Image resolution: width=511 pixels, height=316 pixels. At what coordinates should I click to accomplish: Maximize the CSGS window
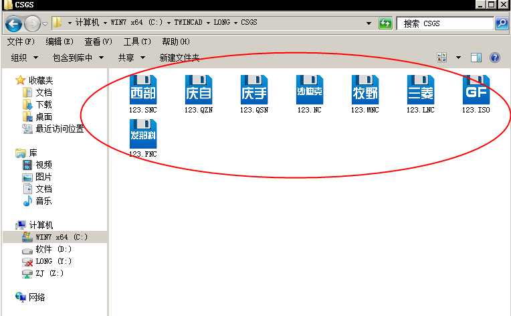pyautogui.click(x=492, y=5)
